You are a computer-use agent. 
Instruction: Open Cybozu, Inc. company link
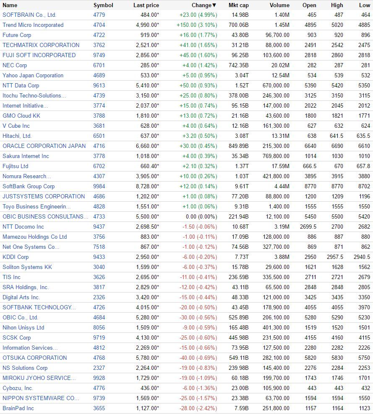click(18, 388)
